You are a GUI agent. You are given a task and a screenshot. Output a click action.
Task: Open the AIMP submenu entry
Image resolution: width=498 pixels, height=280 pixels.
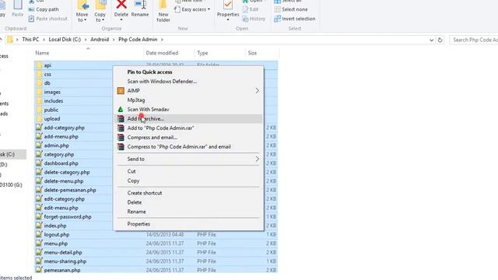pos(188,90)
